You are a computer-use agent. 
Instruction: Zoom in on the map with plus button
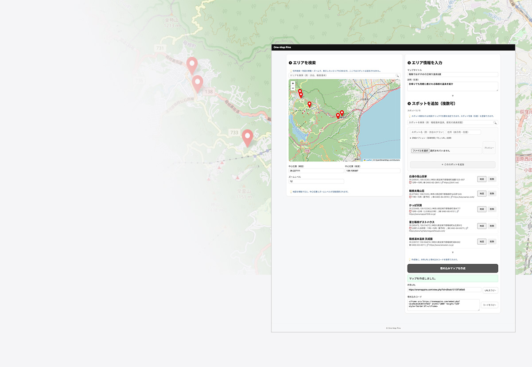[x=293, y=83]
